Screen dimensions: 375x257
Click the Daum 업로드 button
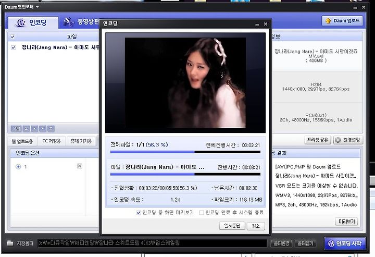(343, 21)
